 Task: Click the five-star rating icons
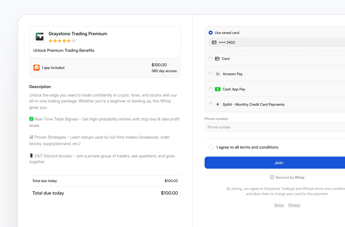[x=60, y=41]
